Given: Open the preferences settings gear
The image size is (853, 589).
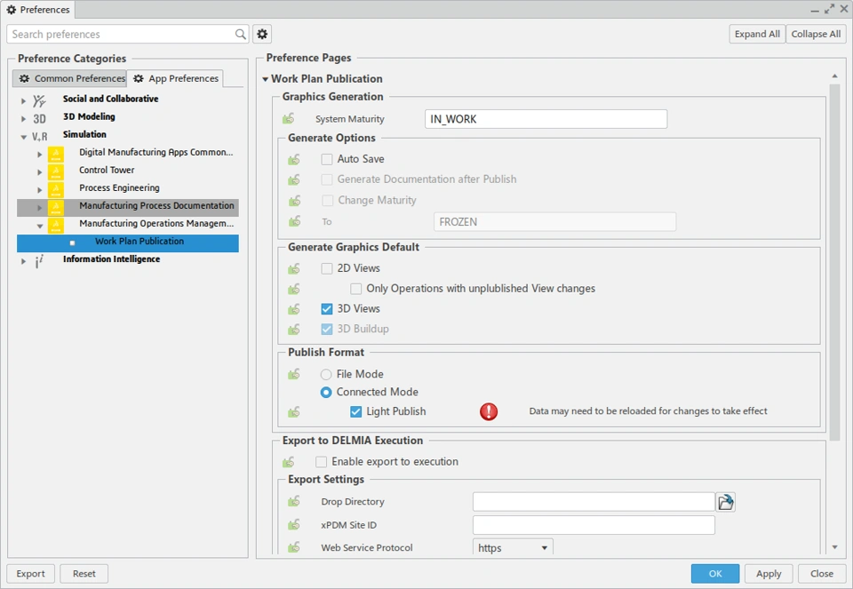Looking at the screenshot, I should pyautogui.click(x=262, y=35).
